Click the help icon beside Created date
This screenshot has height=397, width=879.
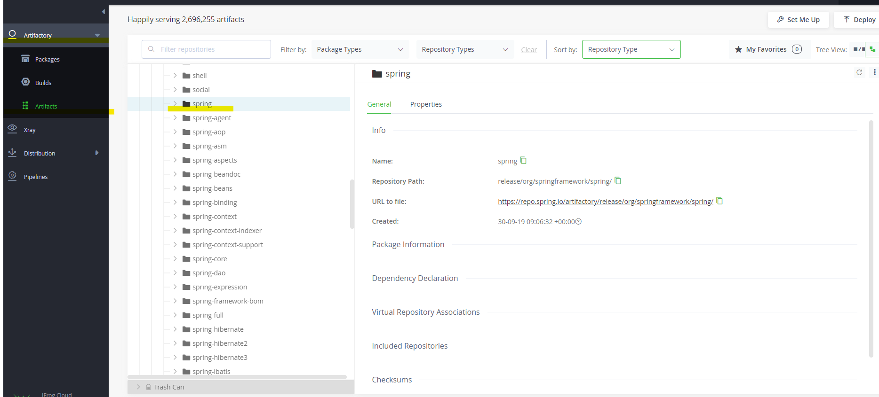tap(579, 222)
